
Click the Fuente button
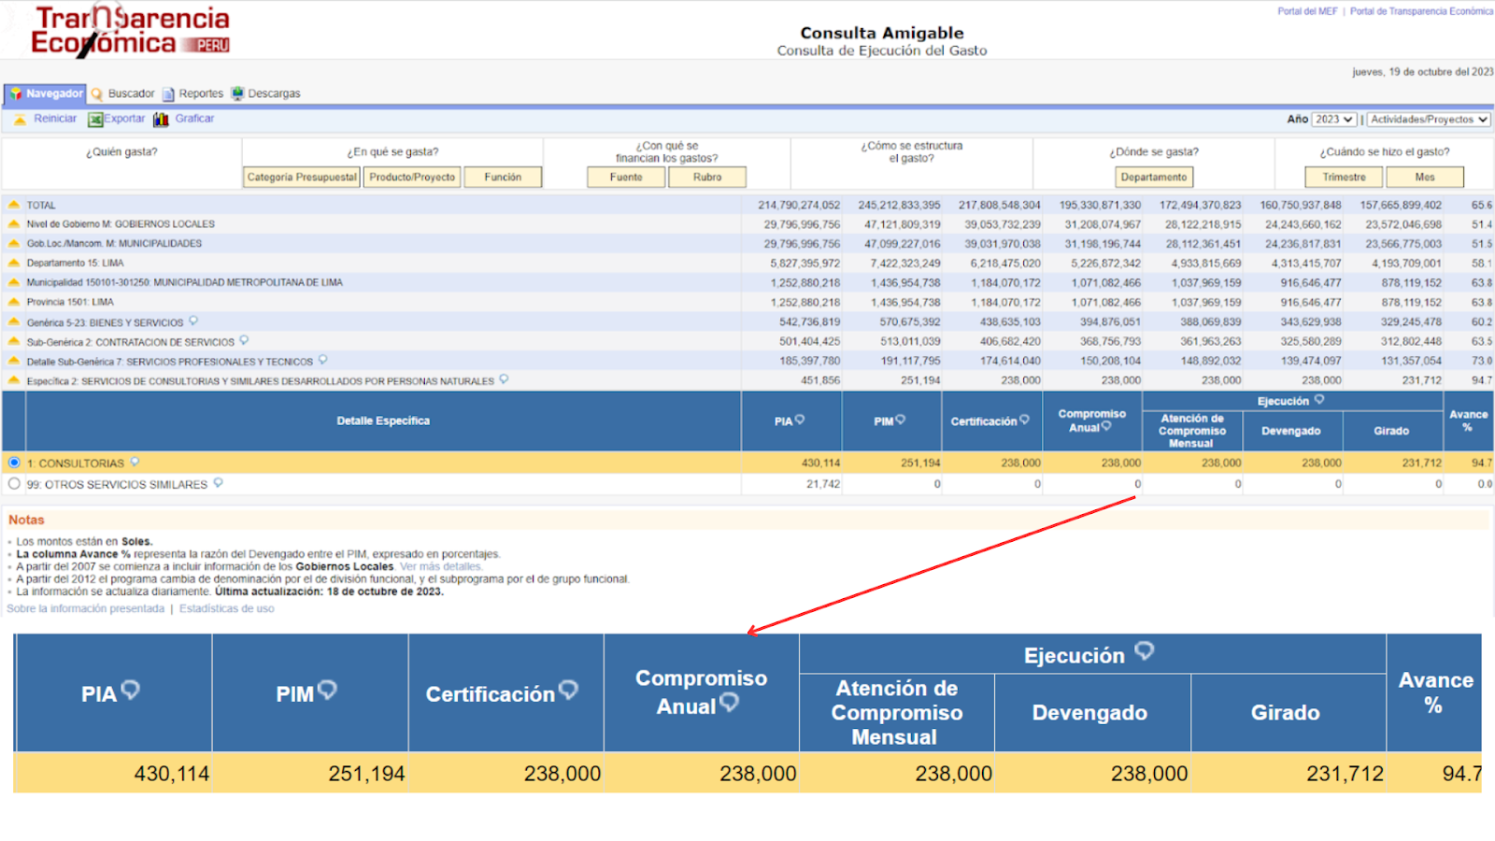626,178
